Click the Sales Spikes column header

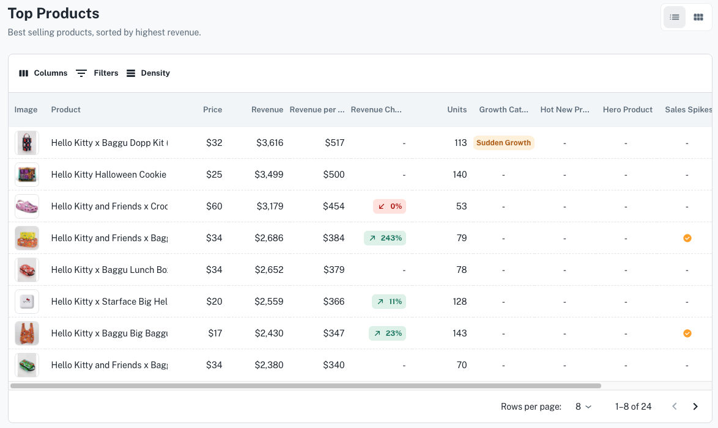[688, 110]
